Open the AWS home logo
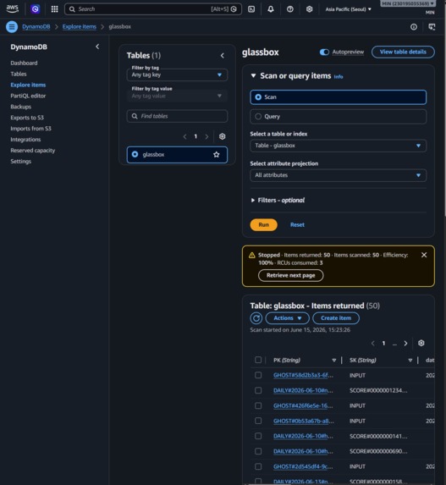This screenshot has width=446, height=485. 13,8
